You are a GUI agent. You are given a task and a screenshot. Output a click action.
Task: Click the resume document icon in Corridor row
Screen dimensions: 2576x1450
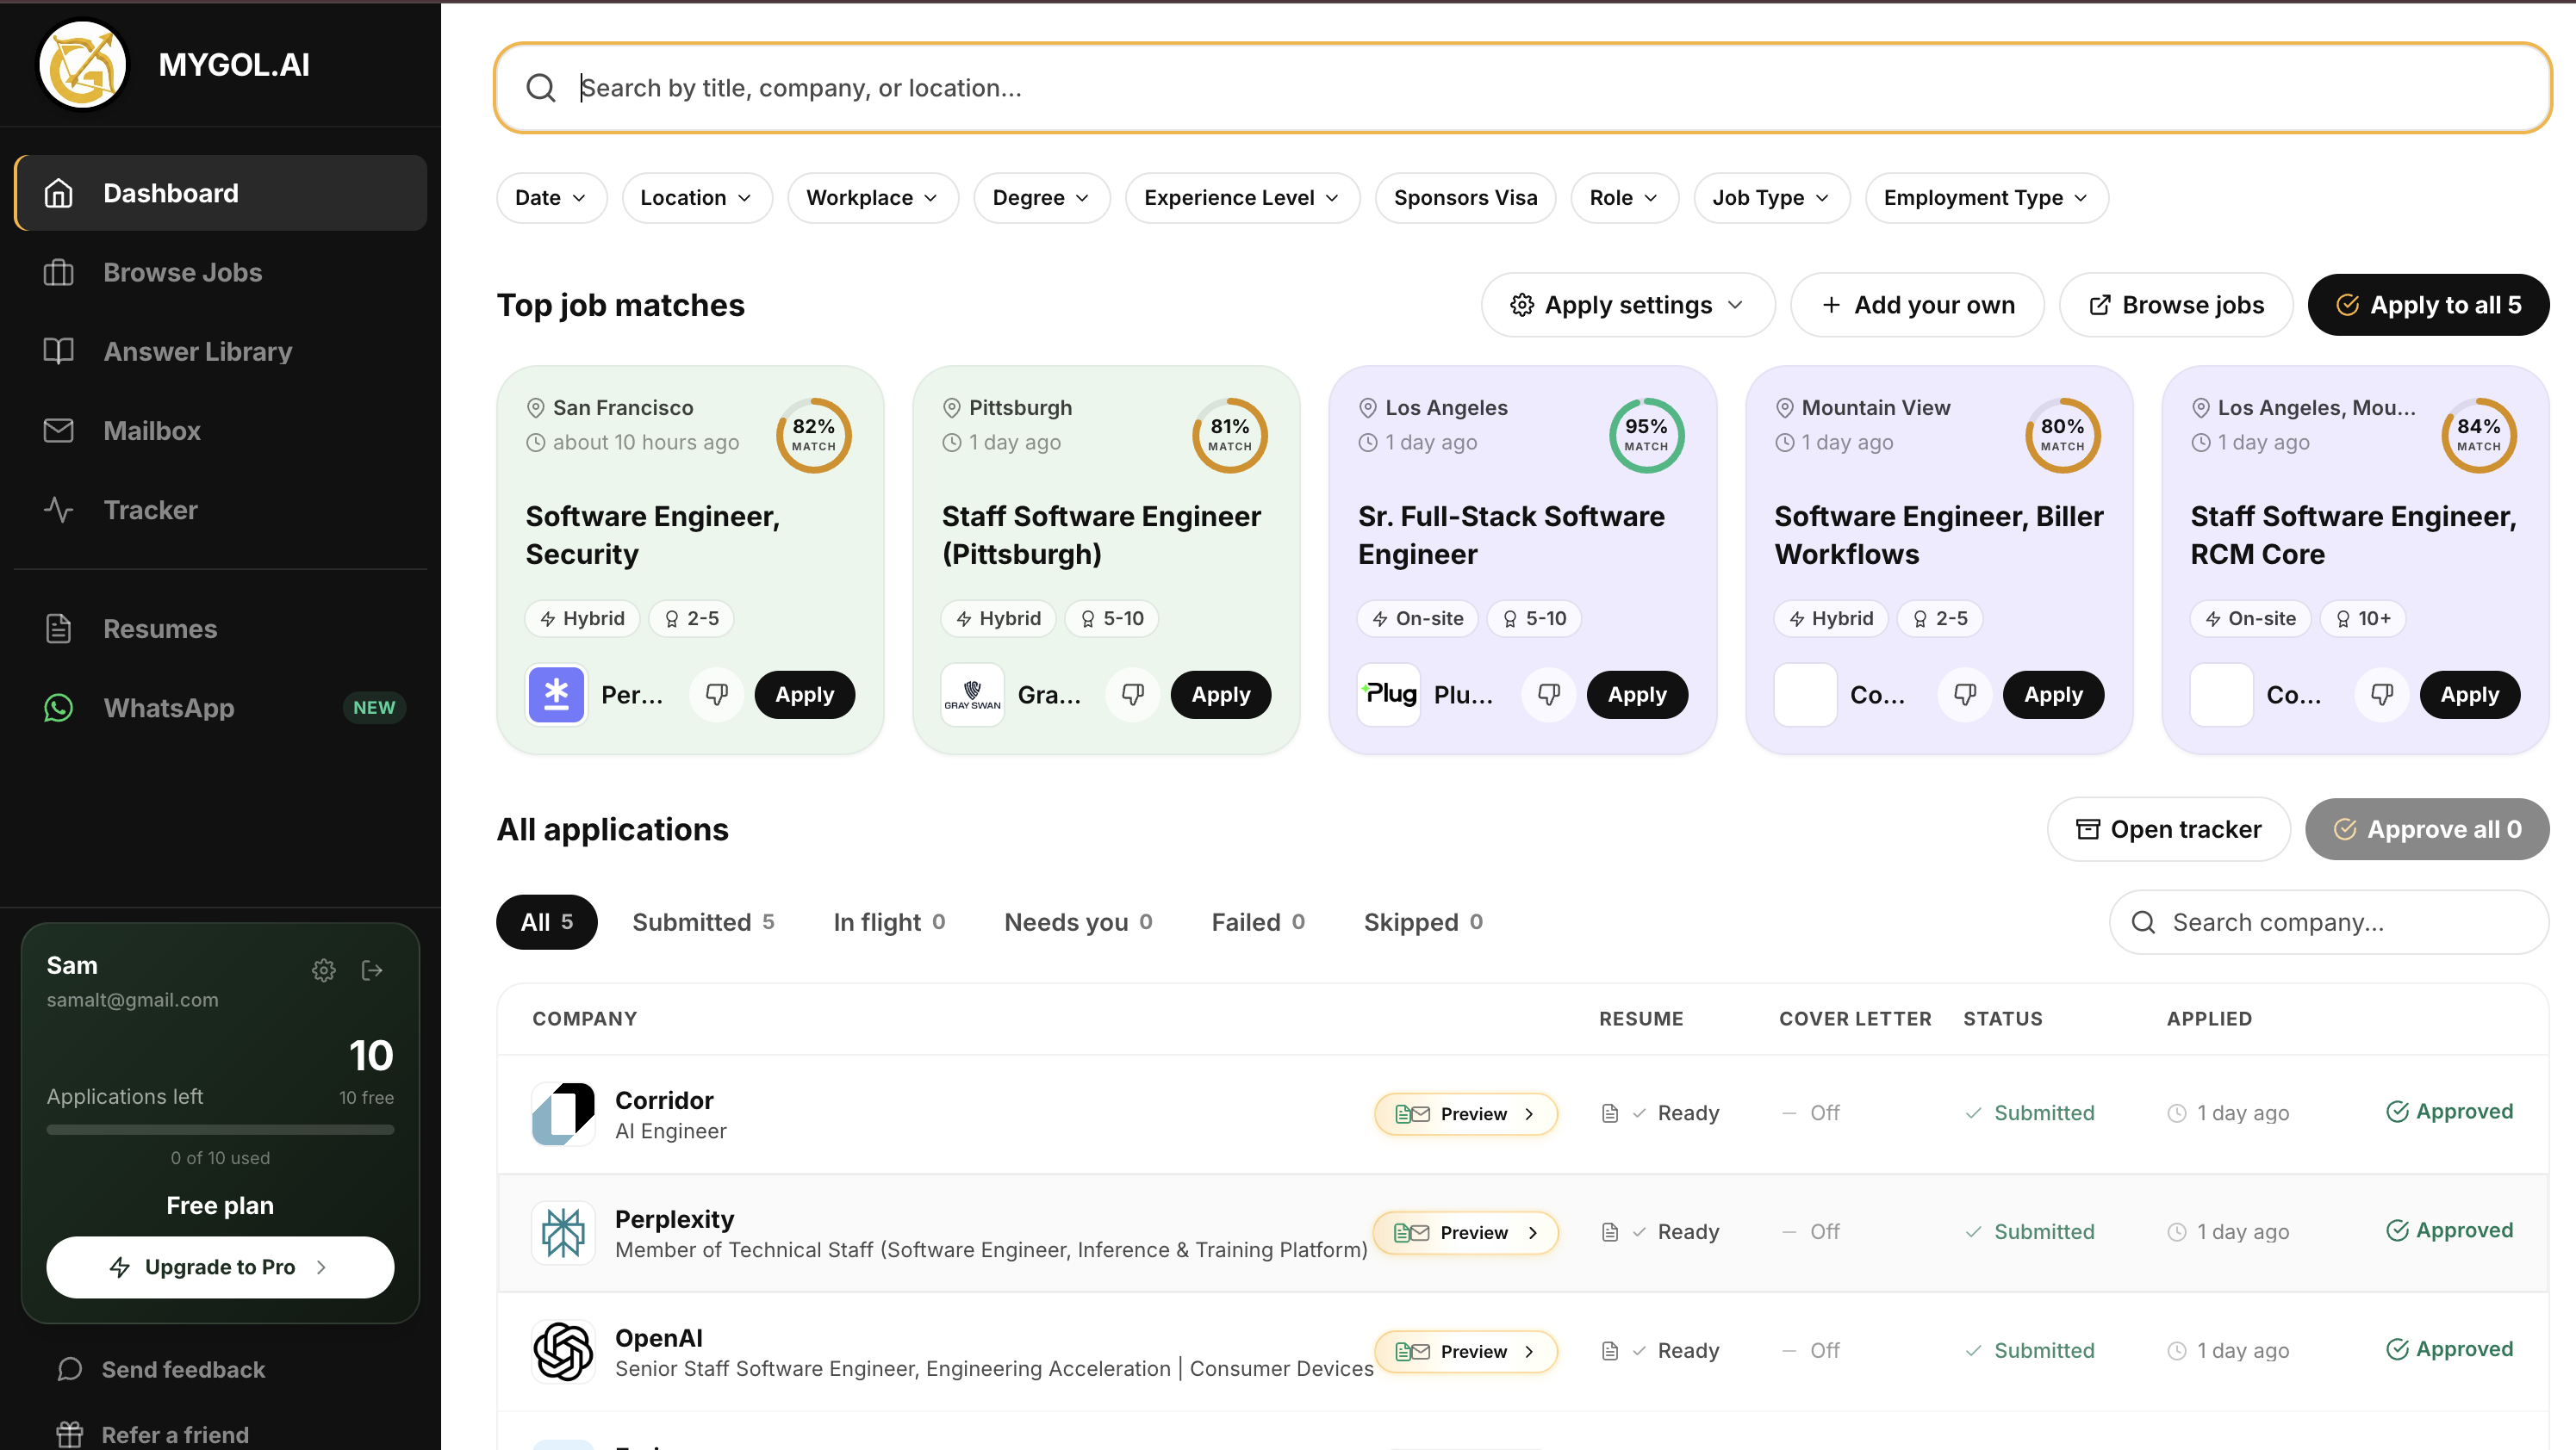[x=1609, y=1113]
